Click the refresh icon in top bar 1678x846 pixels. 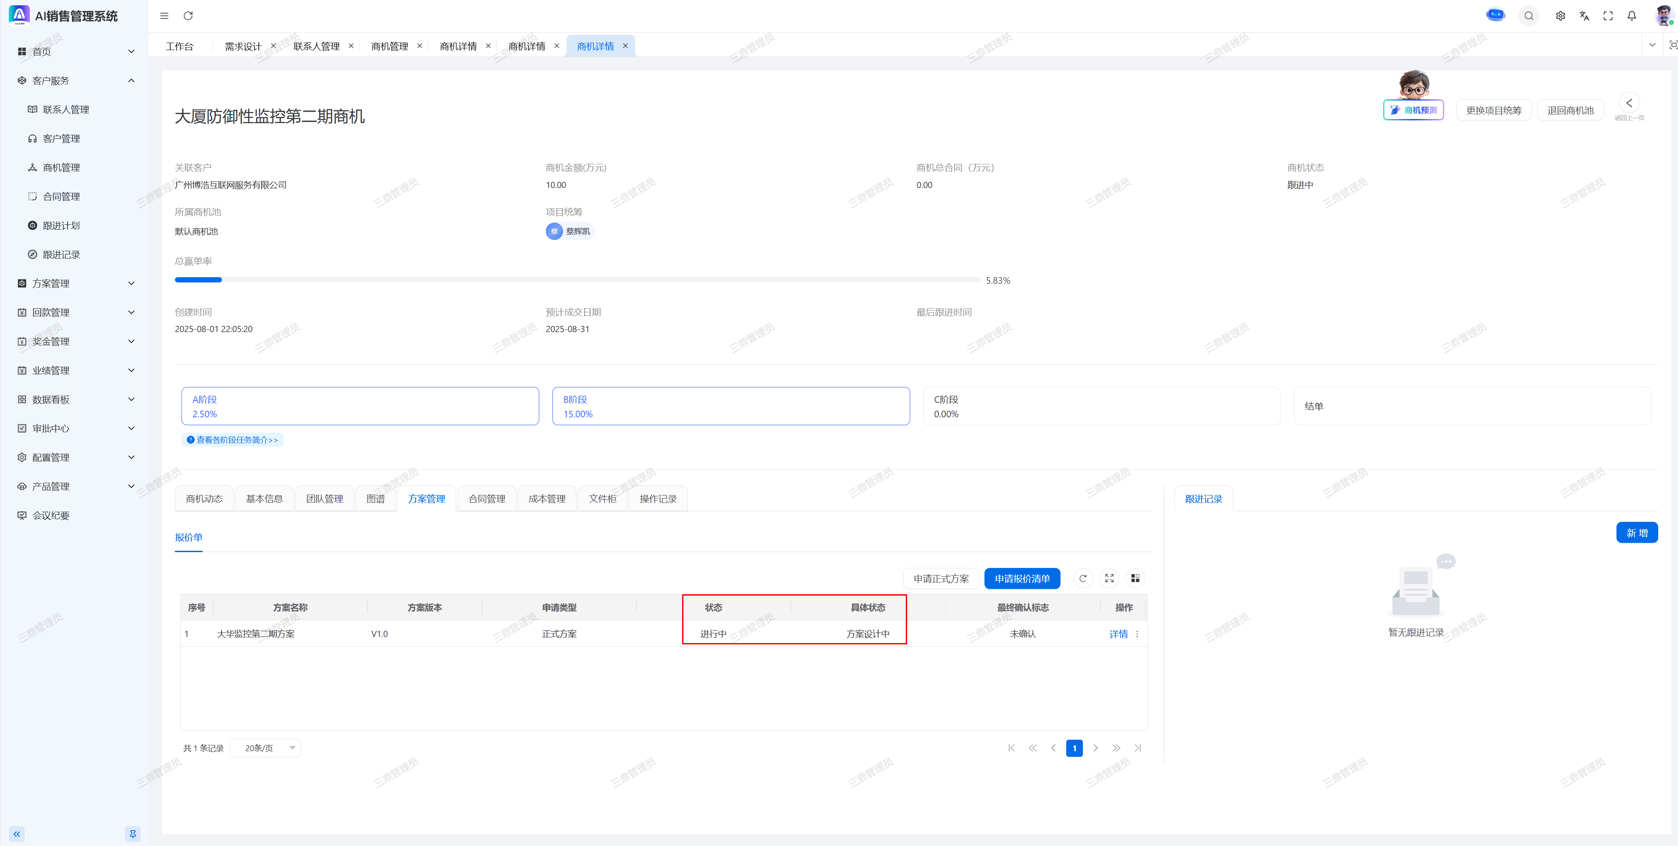[188, 16]
